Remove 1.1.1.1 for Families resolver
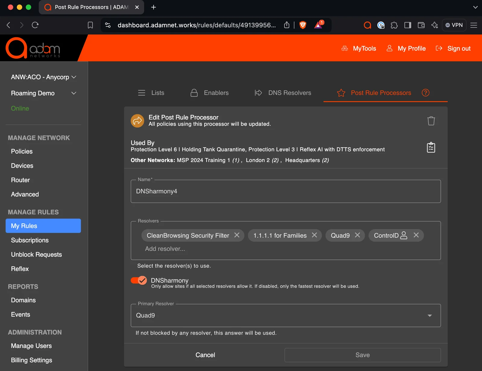Image resolution: width=482 pixels, height=371 pixels. tap(314, 235)
